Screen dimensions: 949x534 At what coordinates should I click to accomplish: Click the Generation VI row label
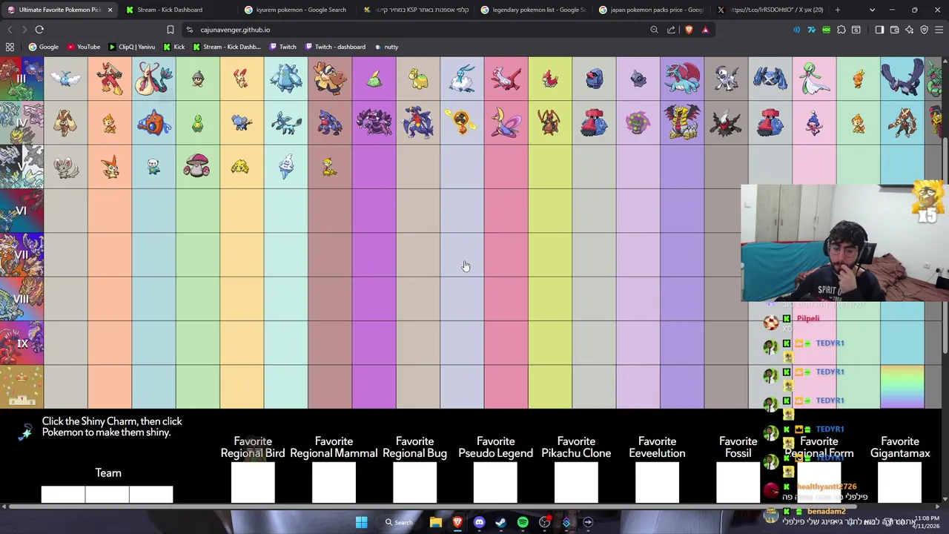coord(22,211)
